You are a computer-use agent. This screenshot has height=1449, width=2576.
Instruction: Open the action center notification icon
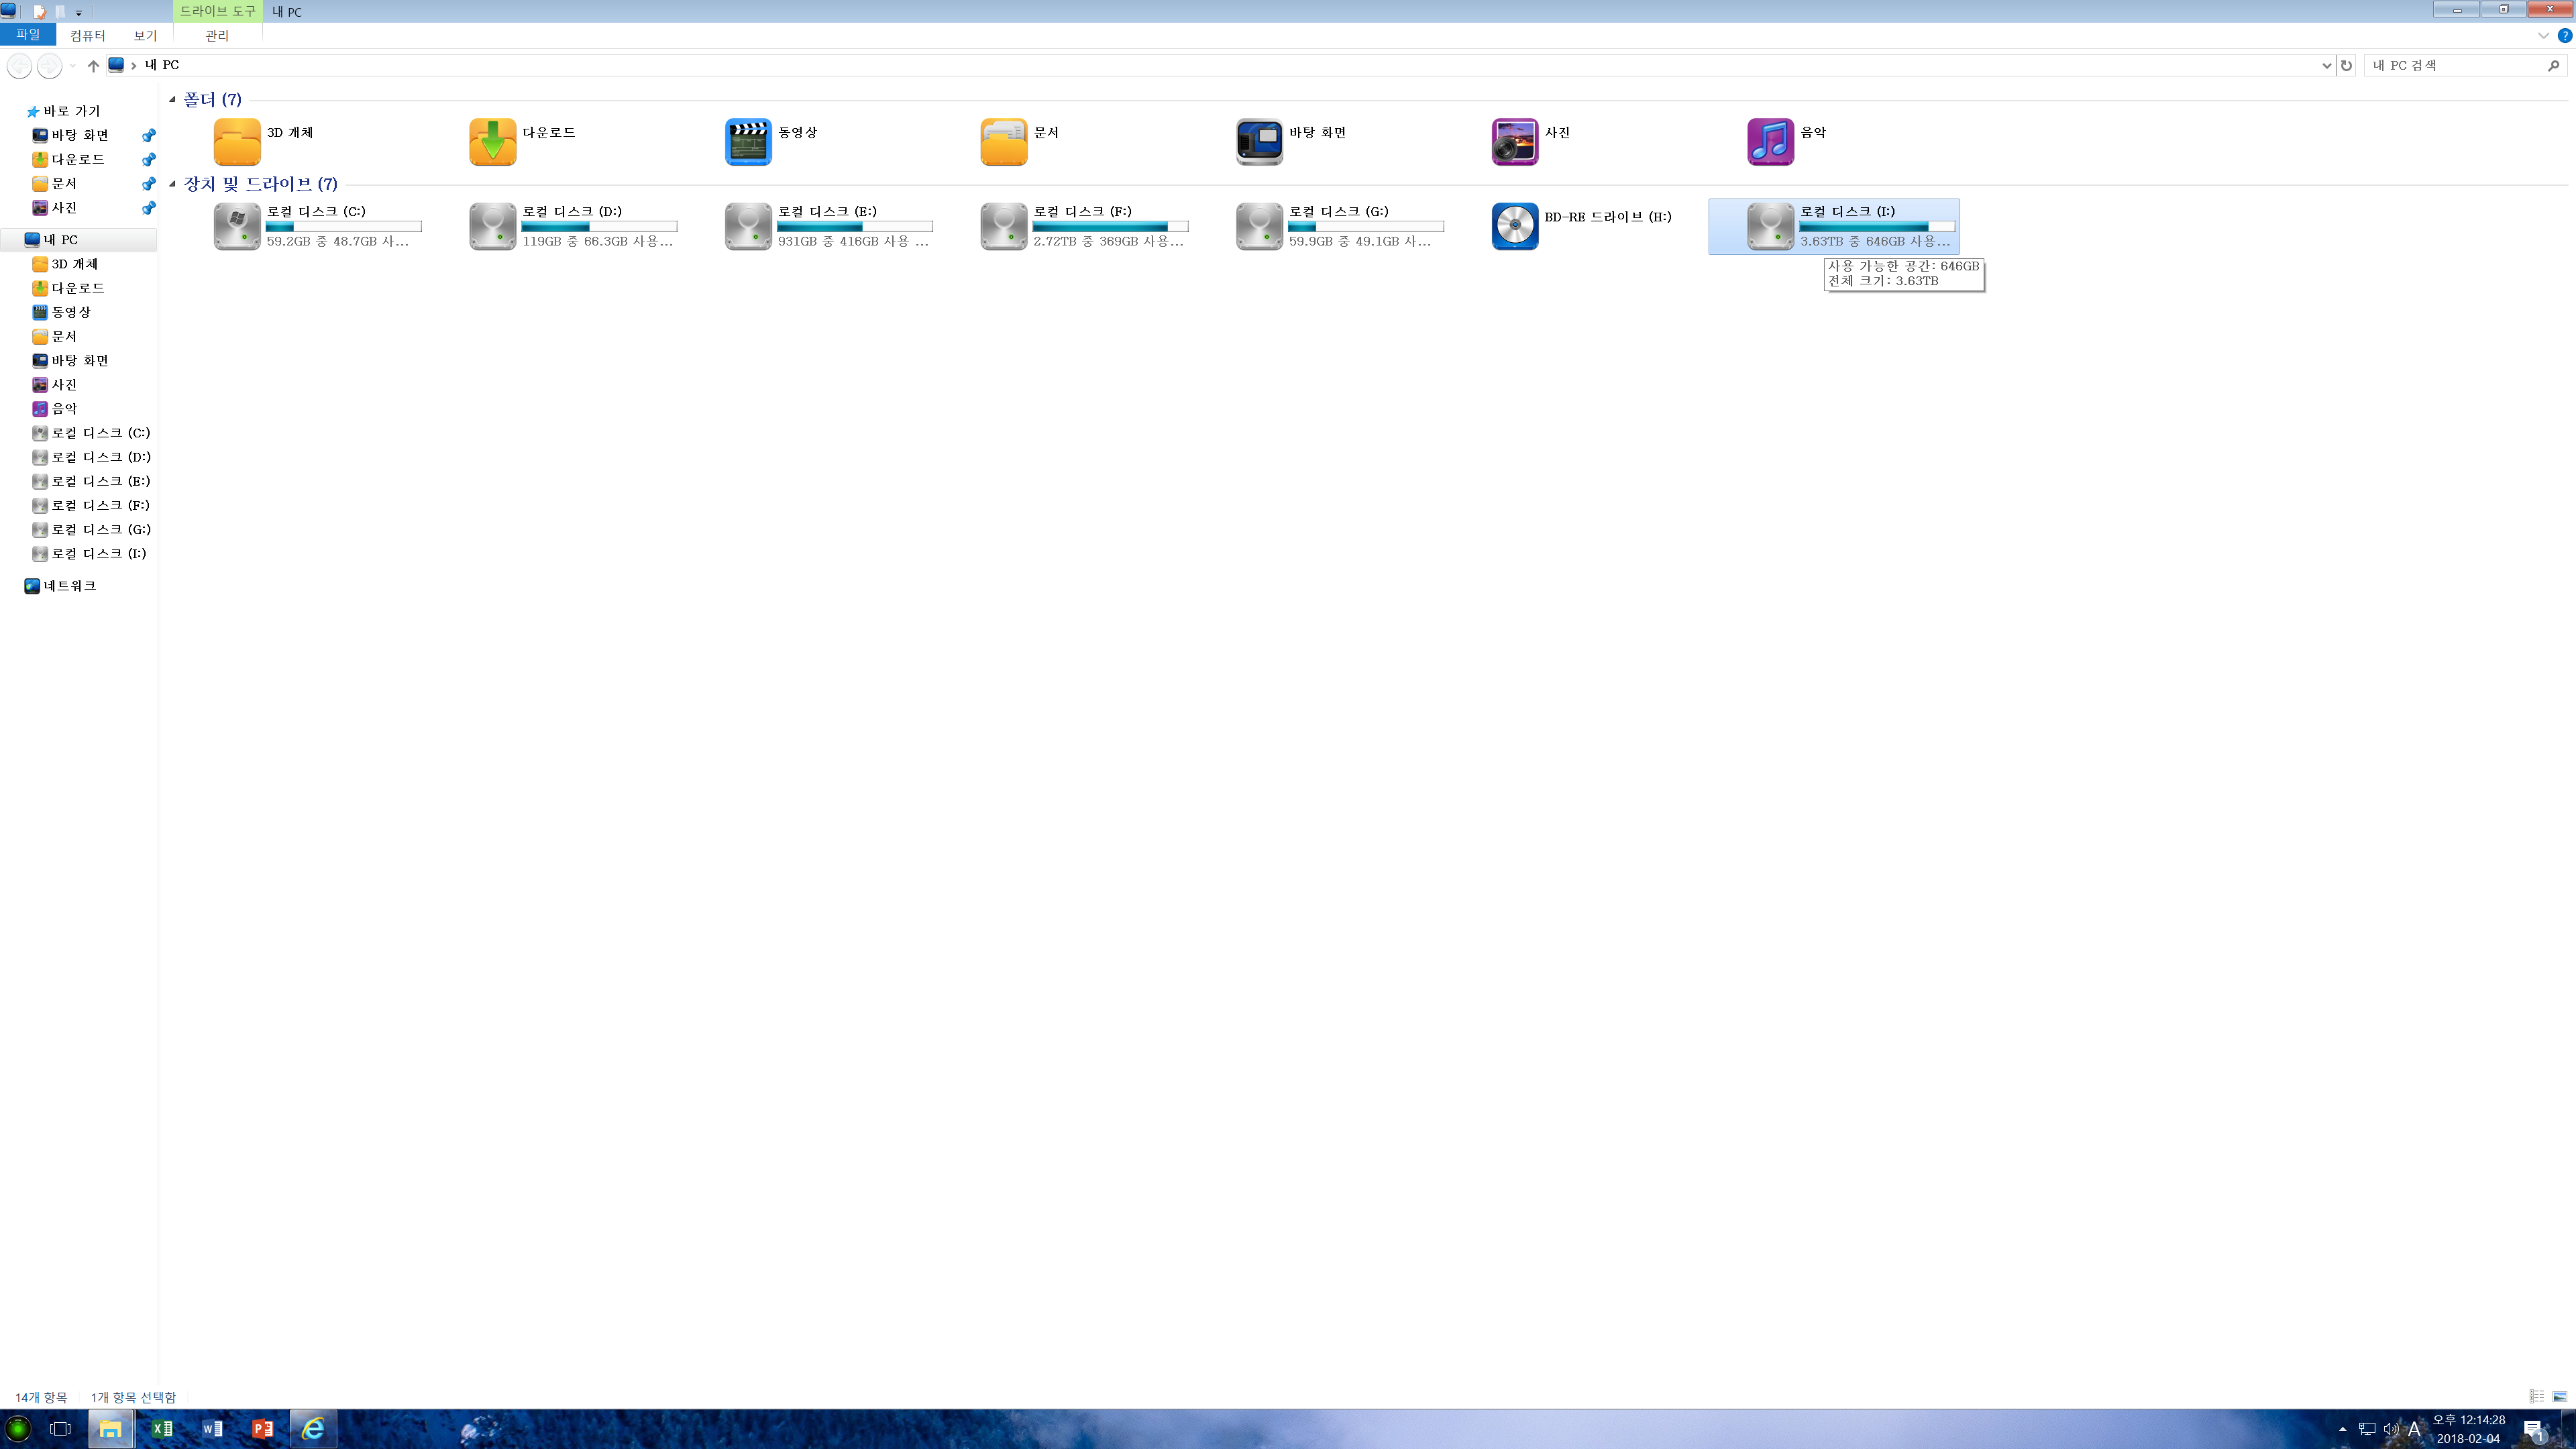click(2534, 1429)
